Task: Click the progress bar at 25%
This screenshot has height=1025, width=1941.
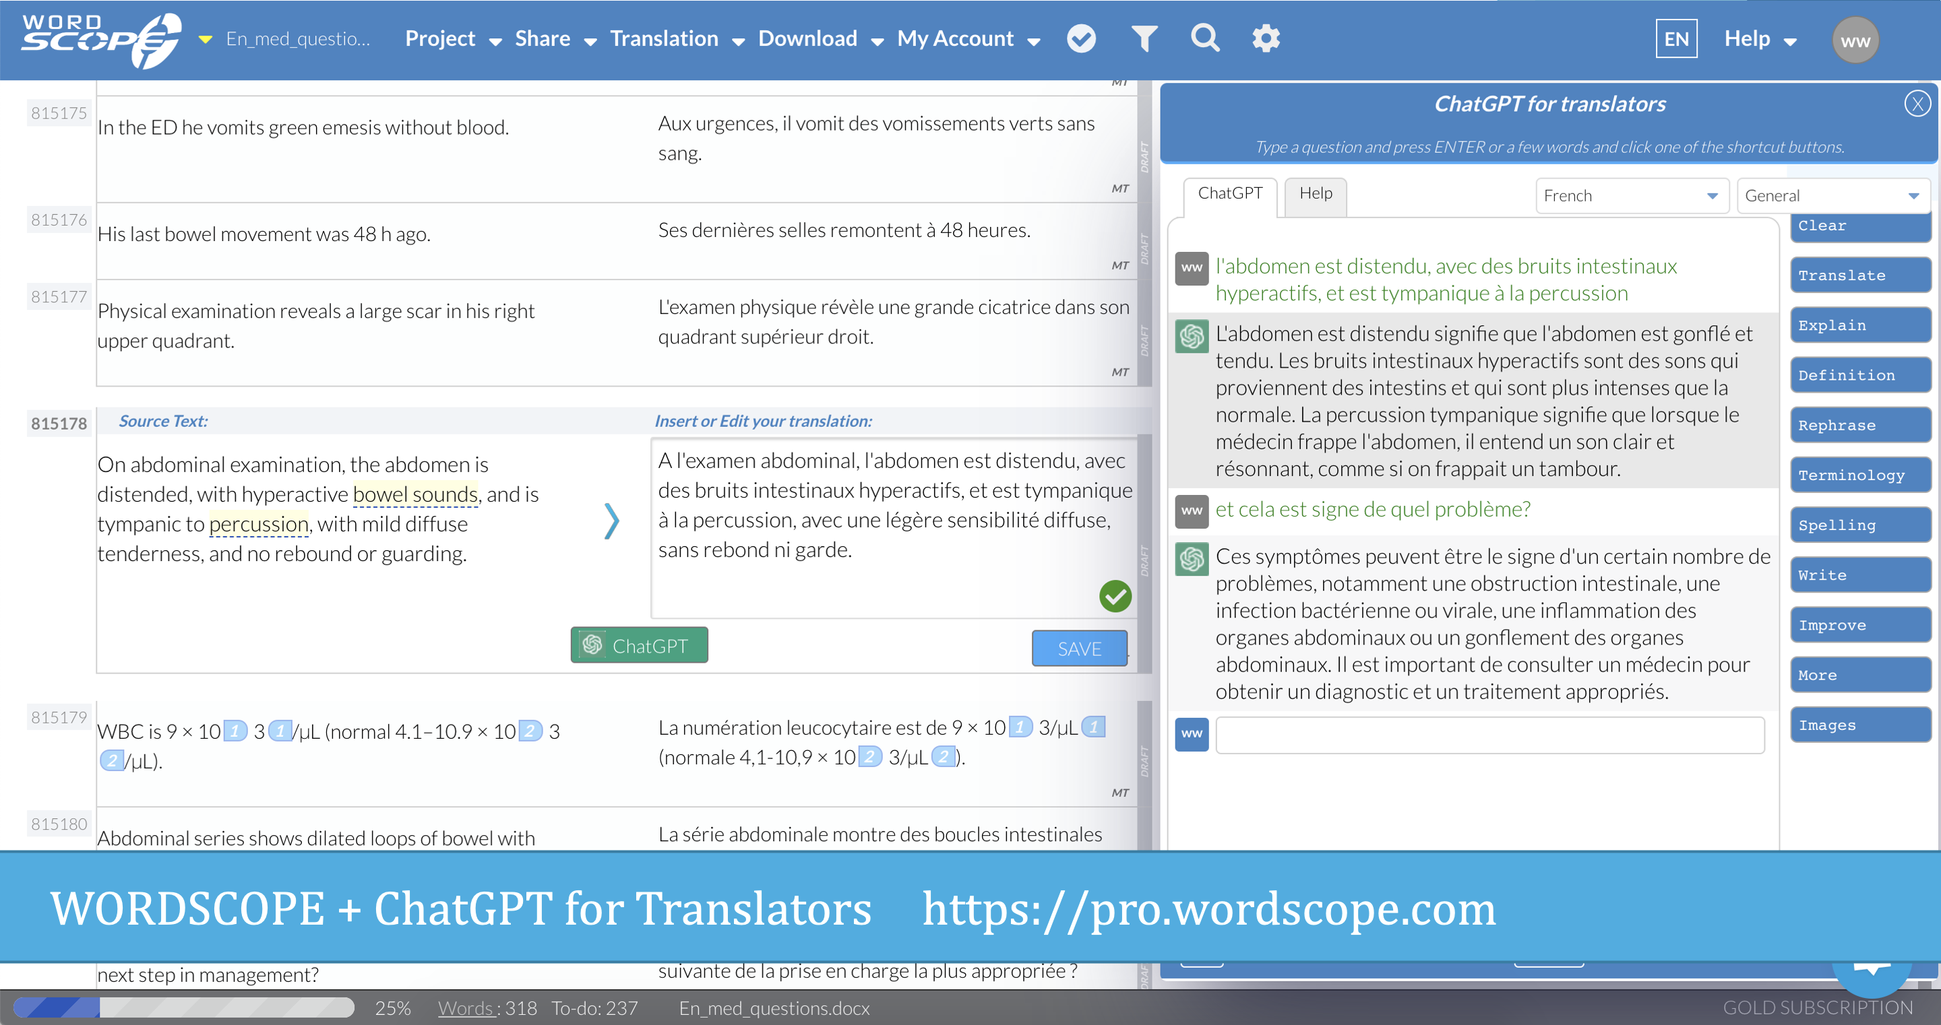Action: click(184, 1007)
